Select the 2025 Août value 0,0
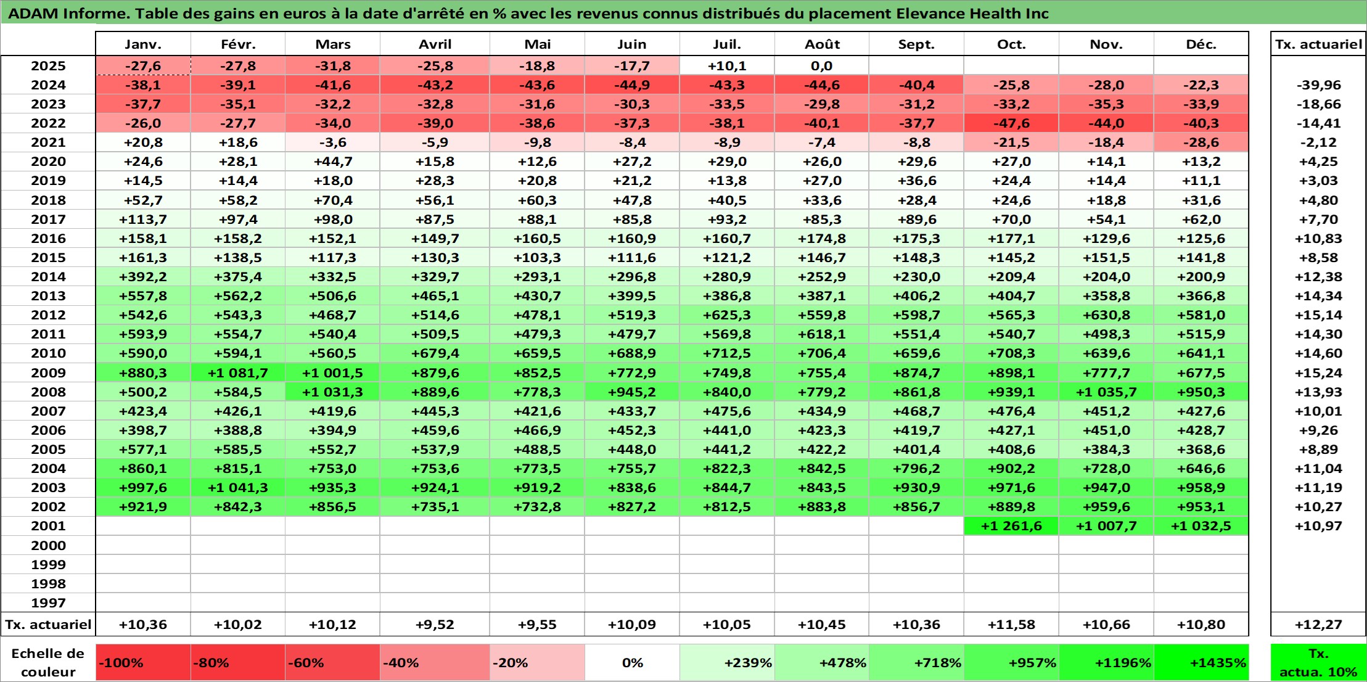Image resolution: width=1367 pixels, height=682 pixels. 822,66
